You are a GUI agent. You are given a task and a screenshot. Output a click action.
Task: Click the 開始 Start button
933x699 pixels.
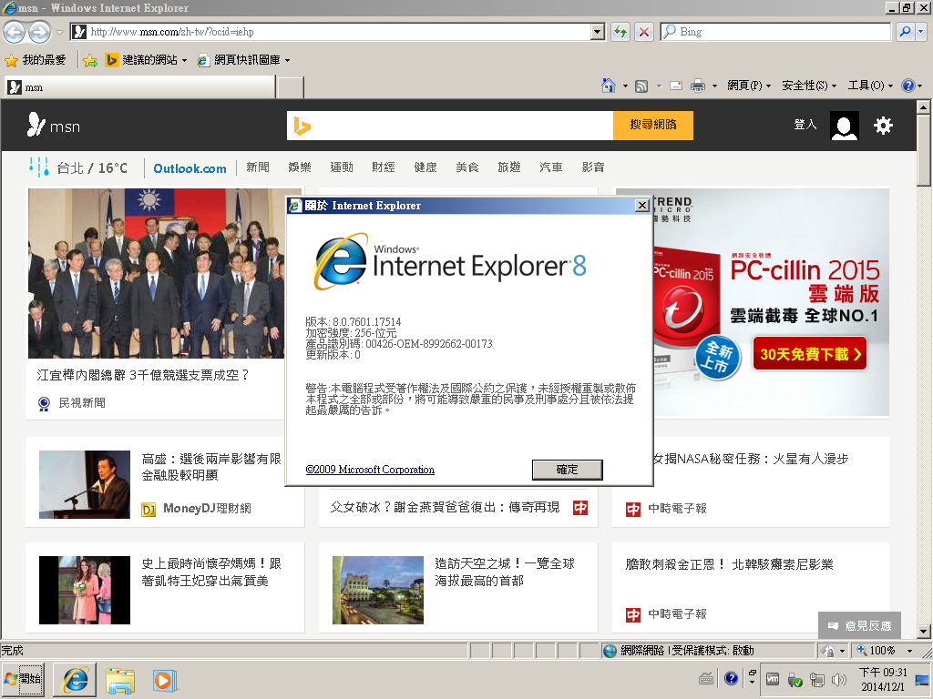23,680
